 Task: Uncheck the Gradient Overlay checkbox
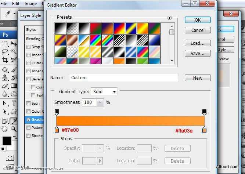[28, 120]
